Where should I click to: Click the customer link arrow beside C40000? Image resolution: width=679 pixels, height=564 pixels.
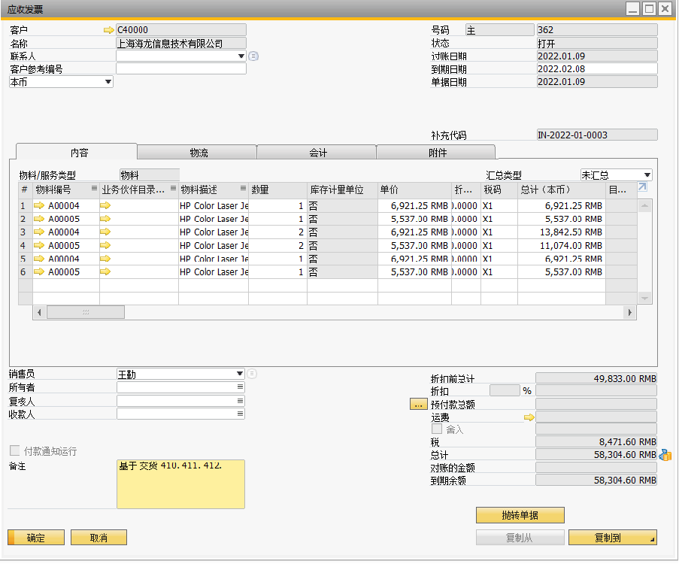click(x=109, y=30)
